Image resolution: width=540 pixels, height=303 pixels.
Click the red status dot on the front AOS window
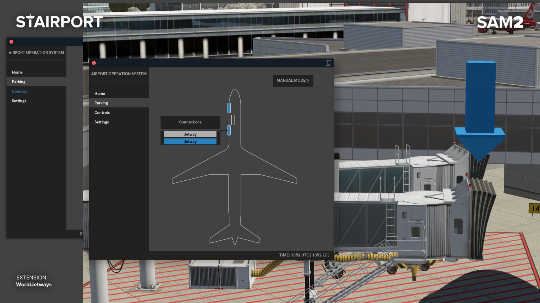pyautogui.click(x=94, y=63)
